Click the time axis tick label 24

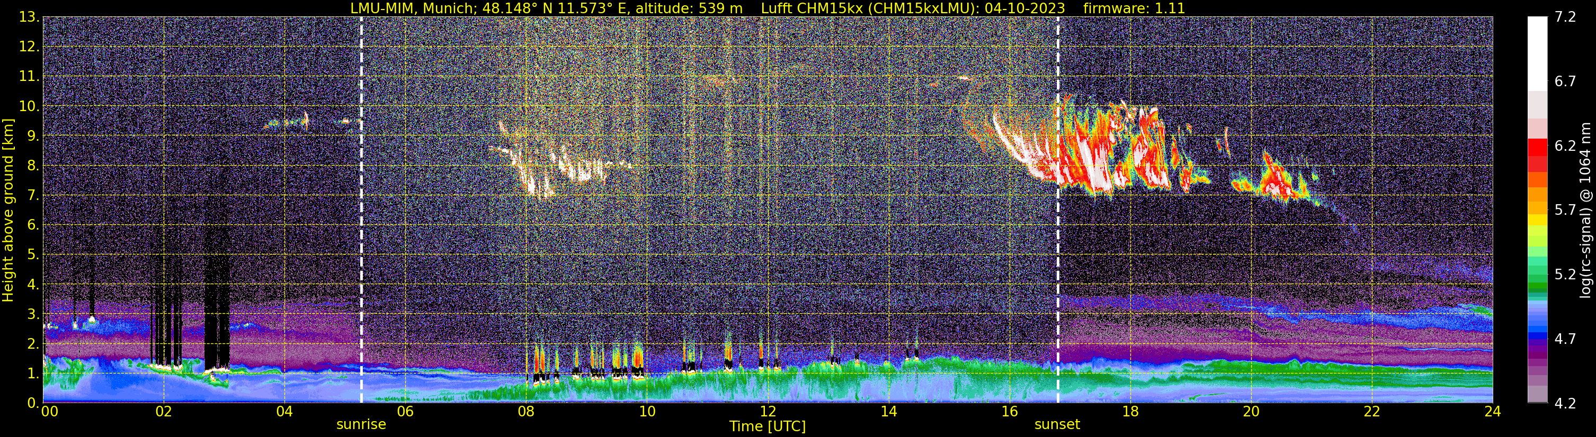pos(1493,412)
